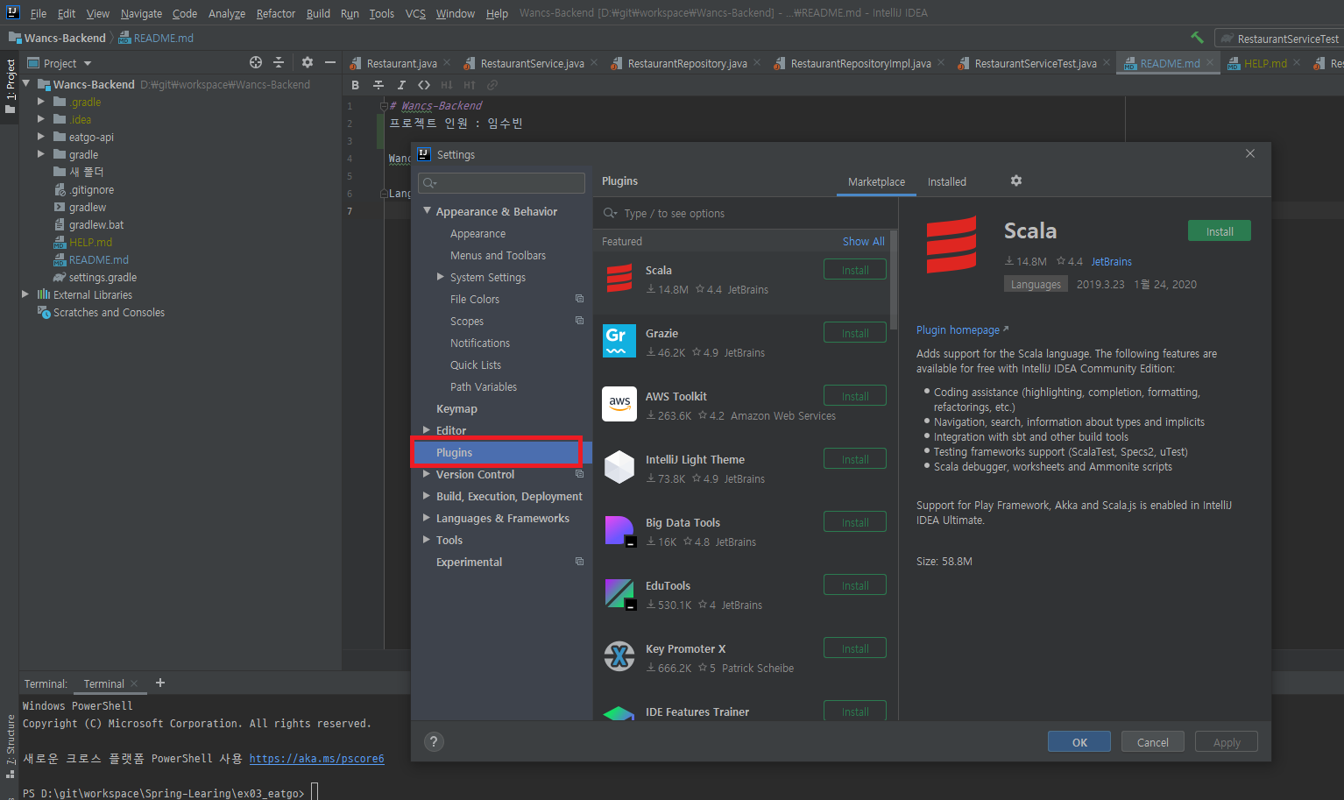Open PowerShell aka.ms link in terminal
1344x800 pixels.
click(316, 759)
